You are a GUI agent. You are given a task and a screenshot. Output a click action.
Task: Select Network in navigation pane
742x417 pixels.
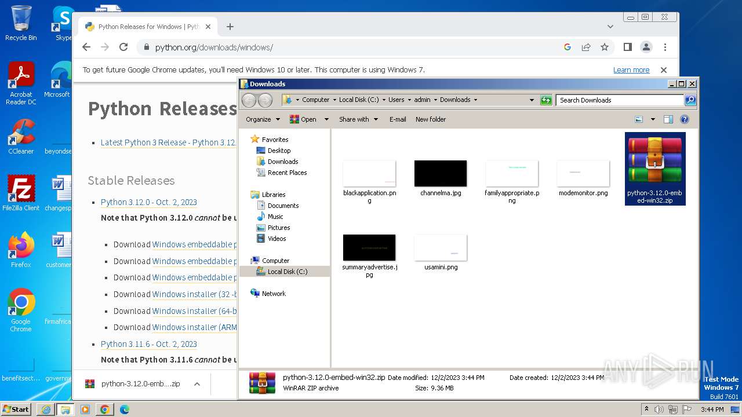pyautogui.click(x=274, y=294)
